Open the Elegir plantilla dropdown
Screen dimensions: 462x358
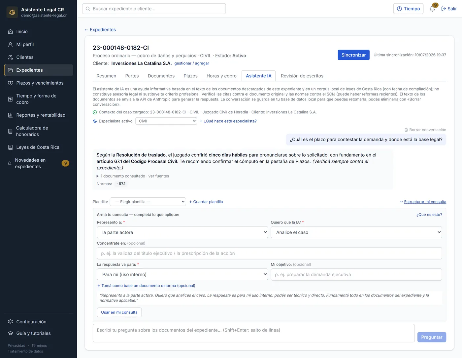(148, 202)
